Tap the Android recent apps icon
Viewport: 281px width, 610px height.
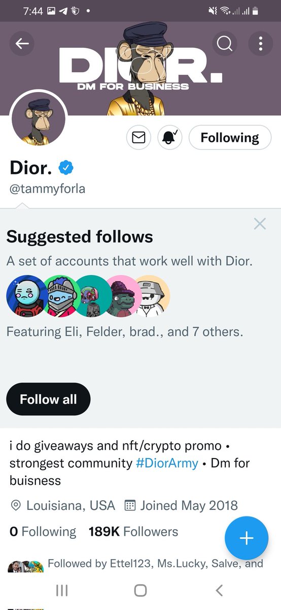click(61, 590)
